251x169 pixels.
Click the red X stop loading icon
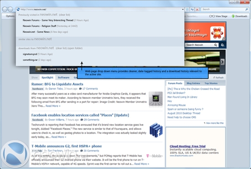click(197, 10)
